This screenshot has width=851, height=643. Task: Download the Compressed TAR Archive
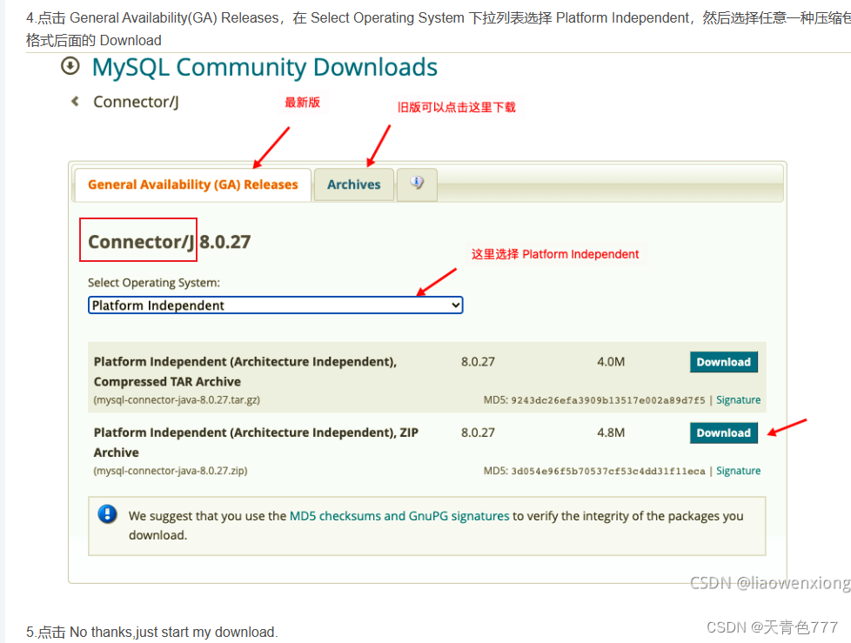pyautogui.click(x=723, y=362)
